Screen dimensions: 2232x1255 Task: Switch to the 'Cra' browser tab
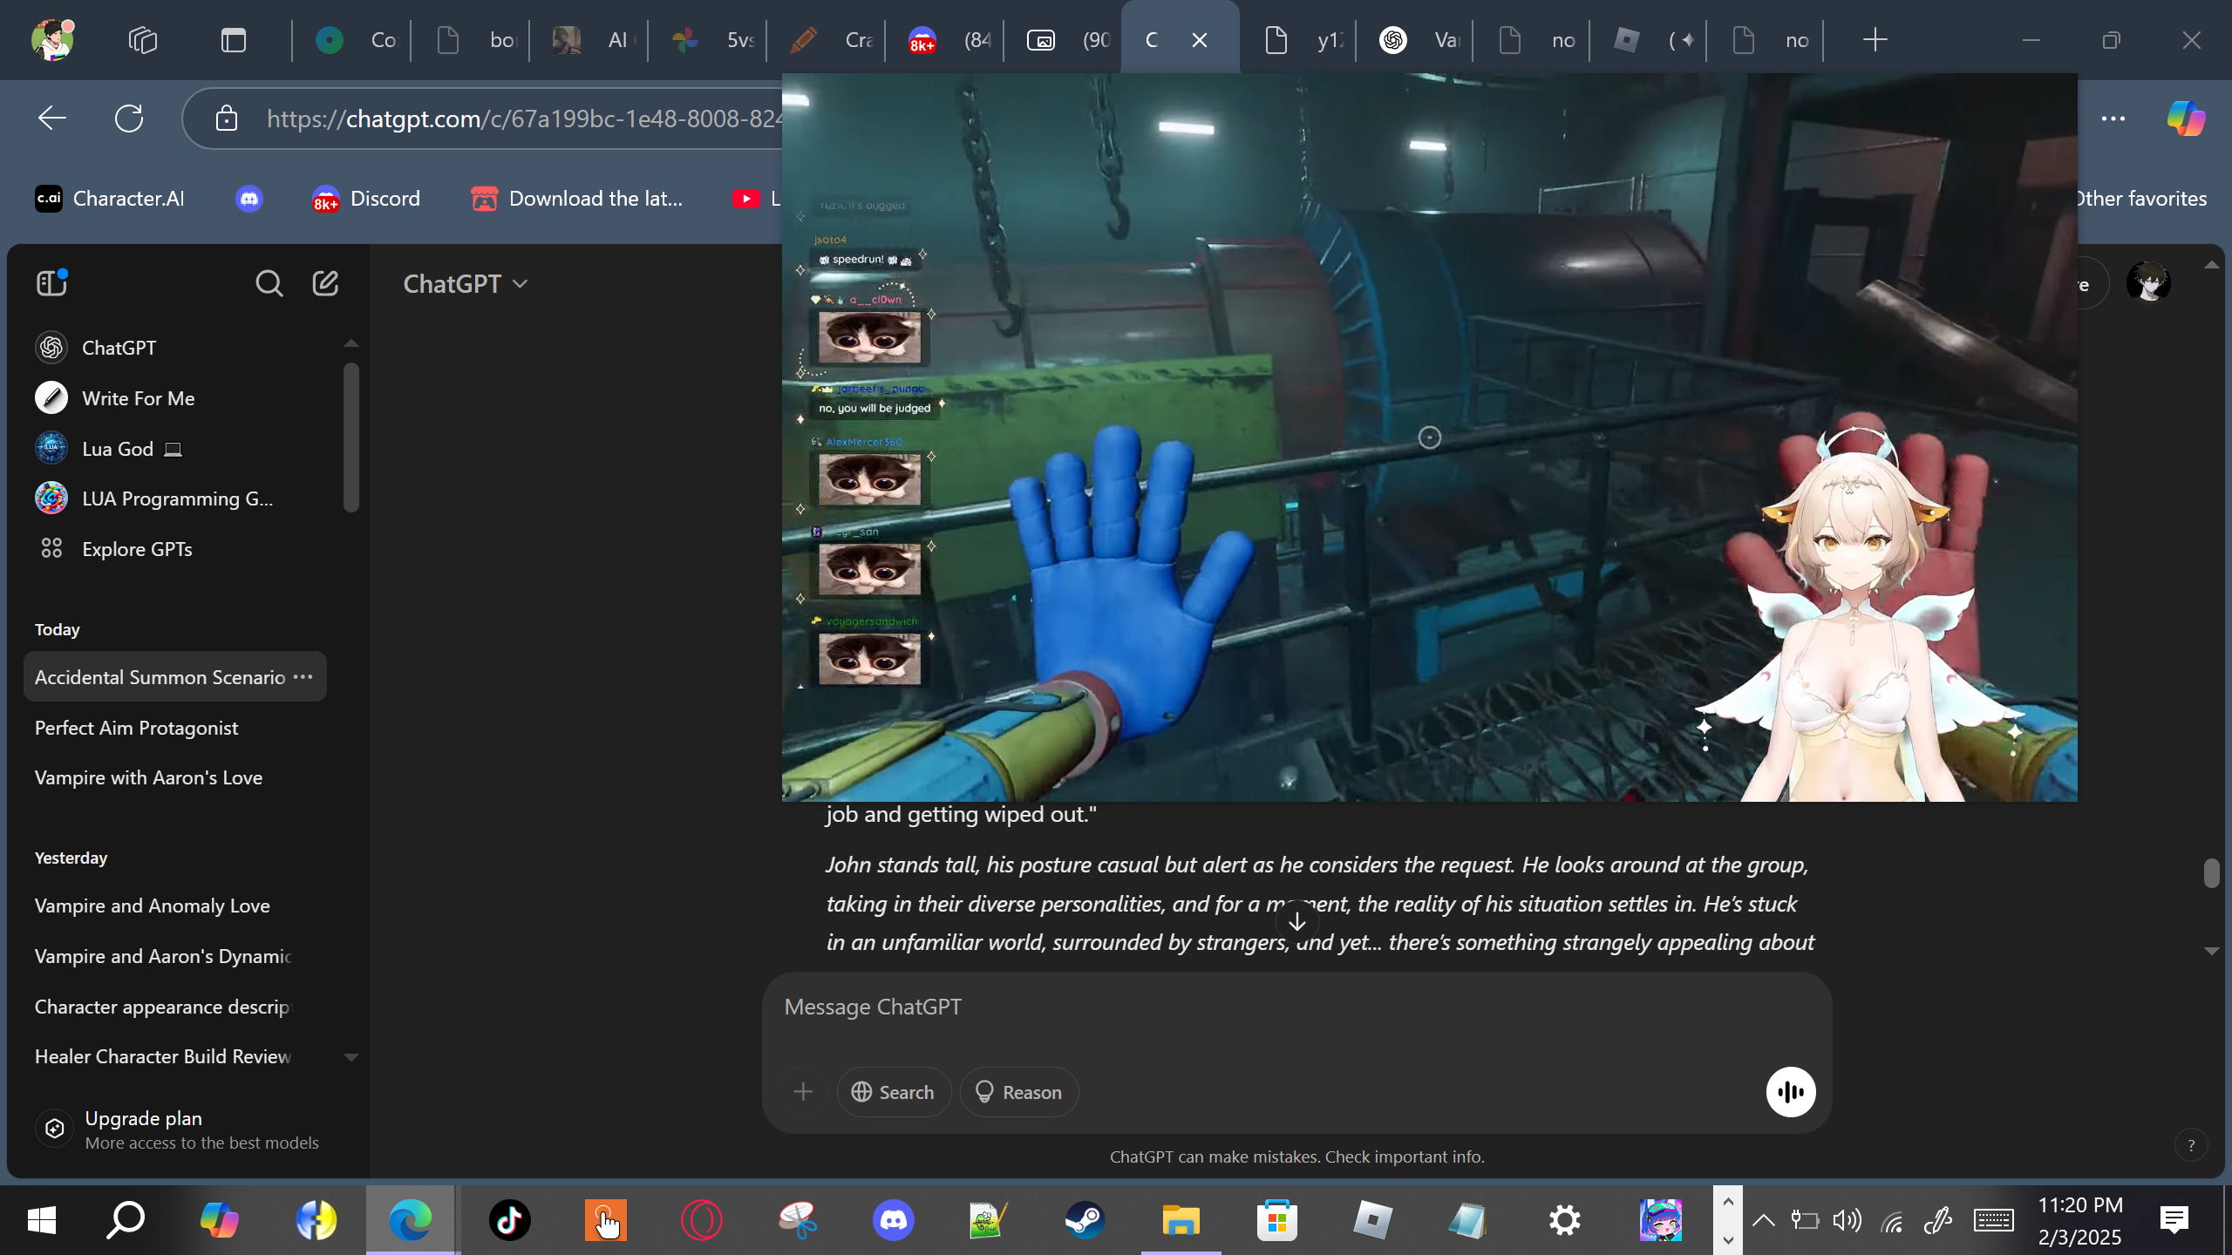click(827, 40)
